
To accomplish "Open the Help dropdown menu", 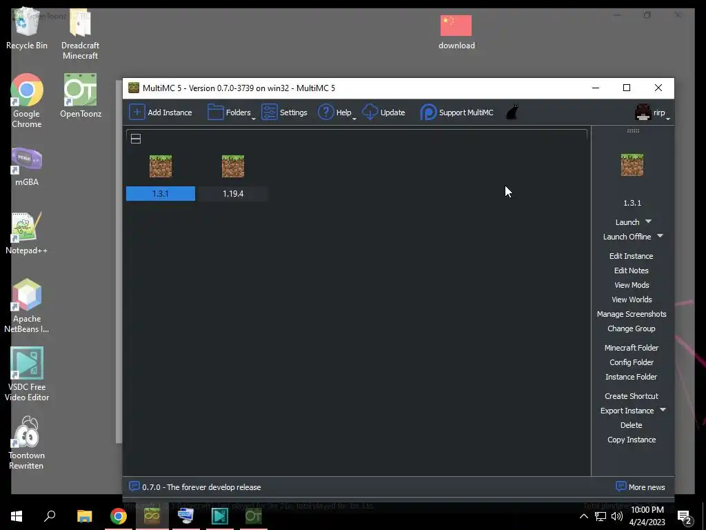I will pyautogui.click(x=336, y=112).
